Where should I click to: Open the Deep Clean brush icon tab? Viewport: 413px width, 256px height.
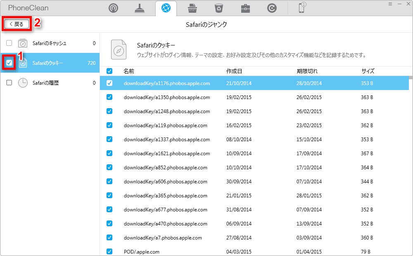(139, 8)
